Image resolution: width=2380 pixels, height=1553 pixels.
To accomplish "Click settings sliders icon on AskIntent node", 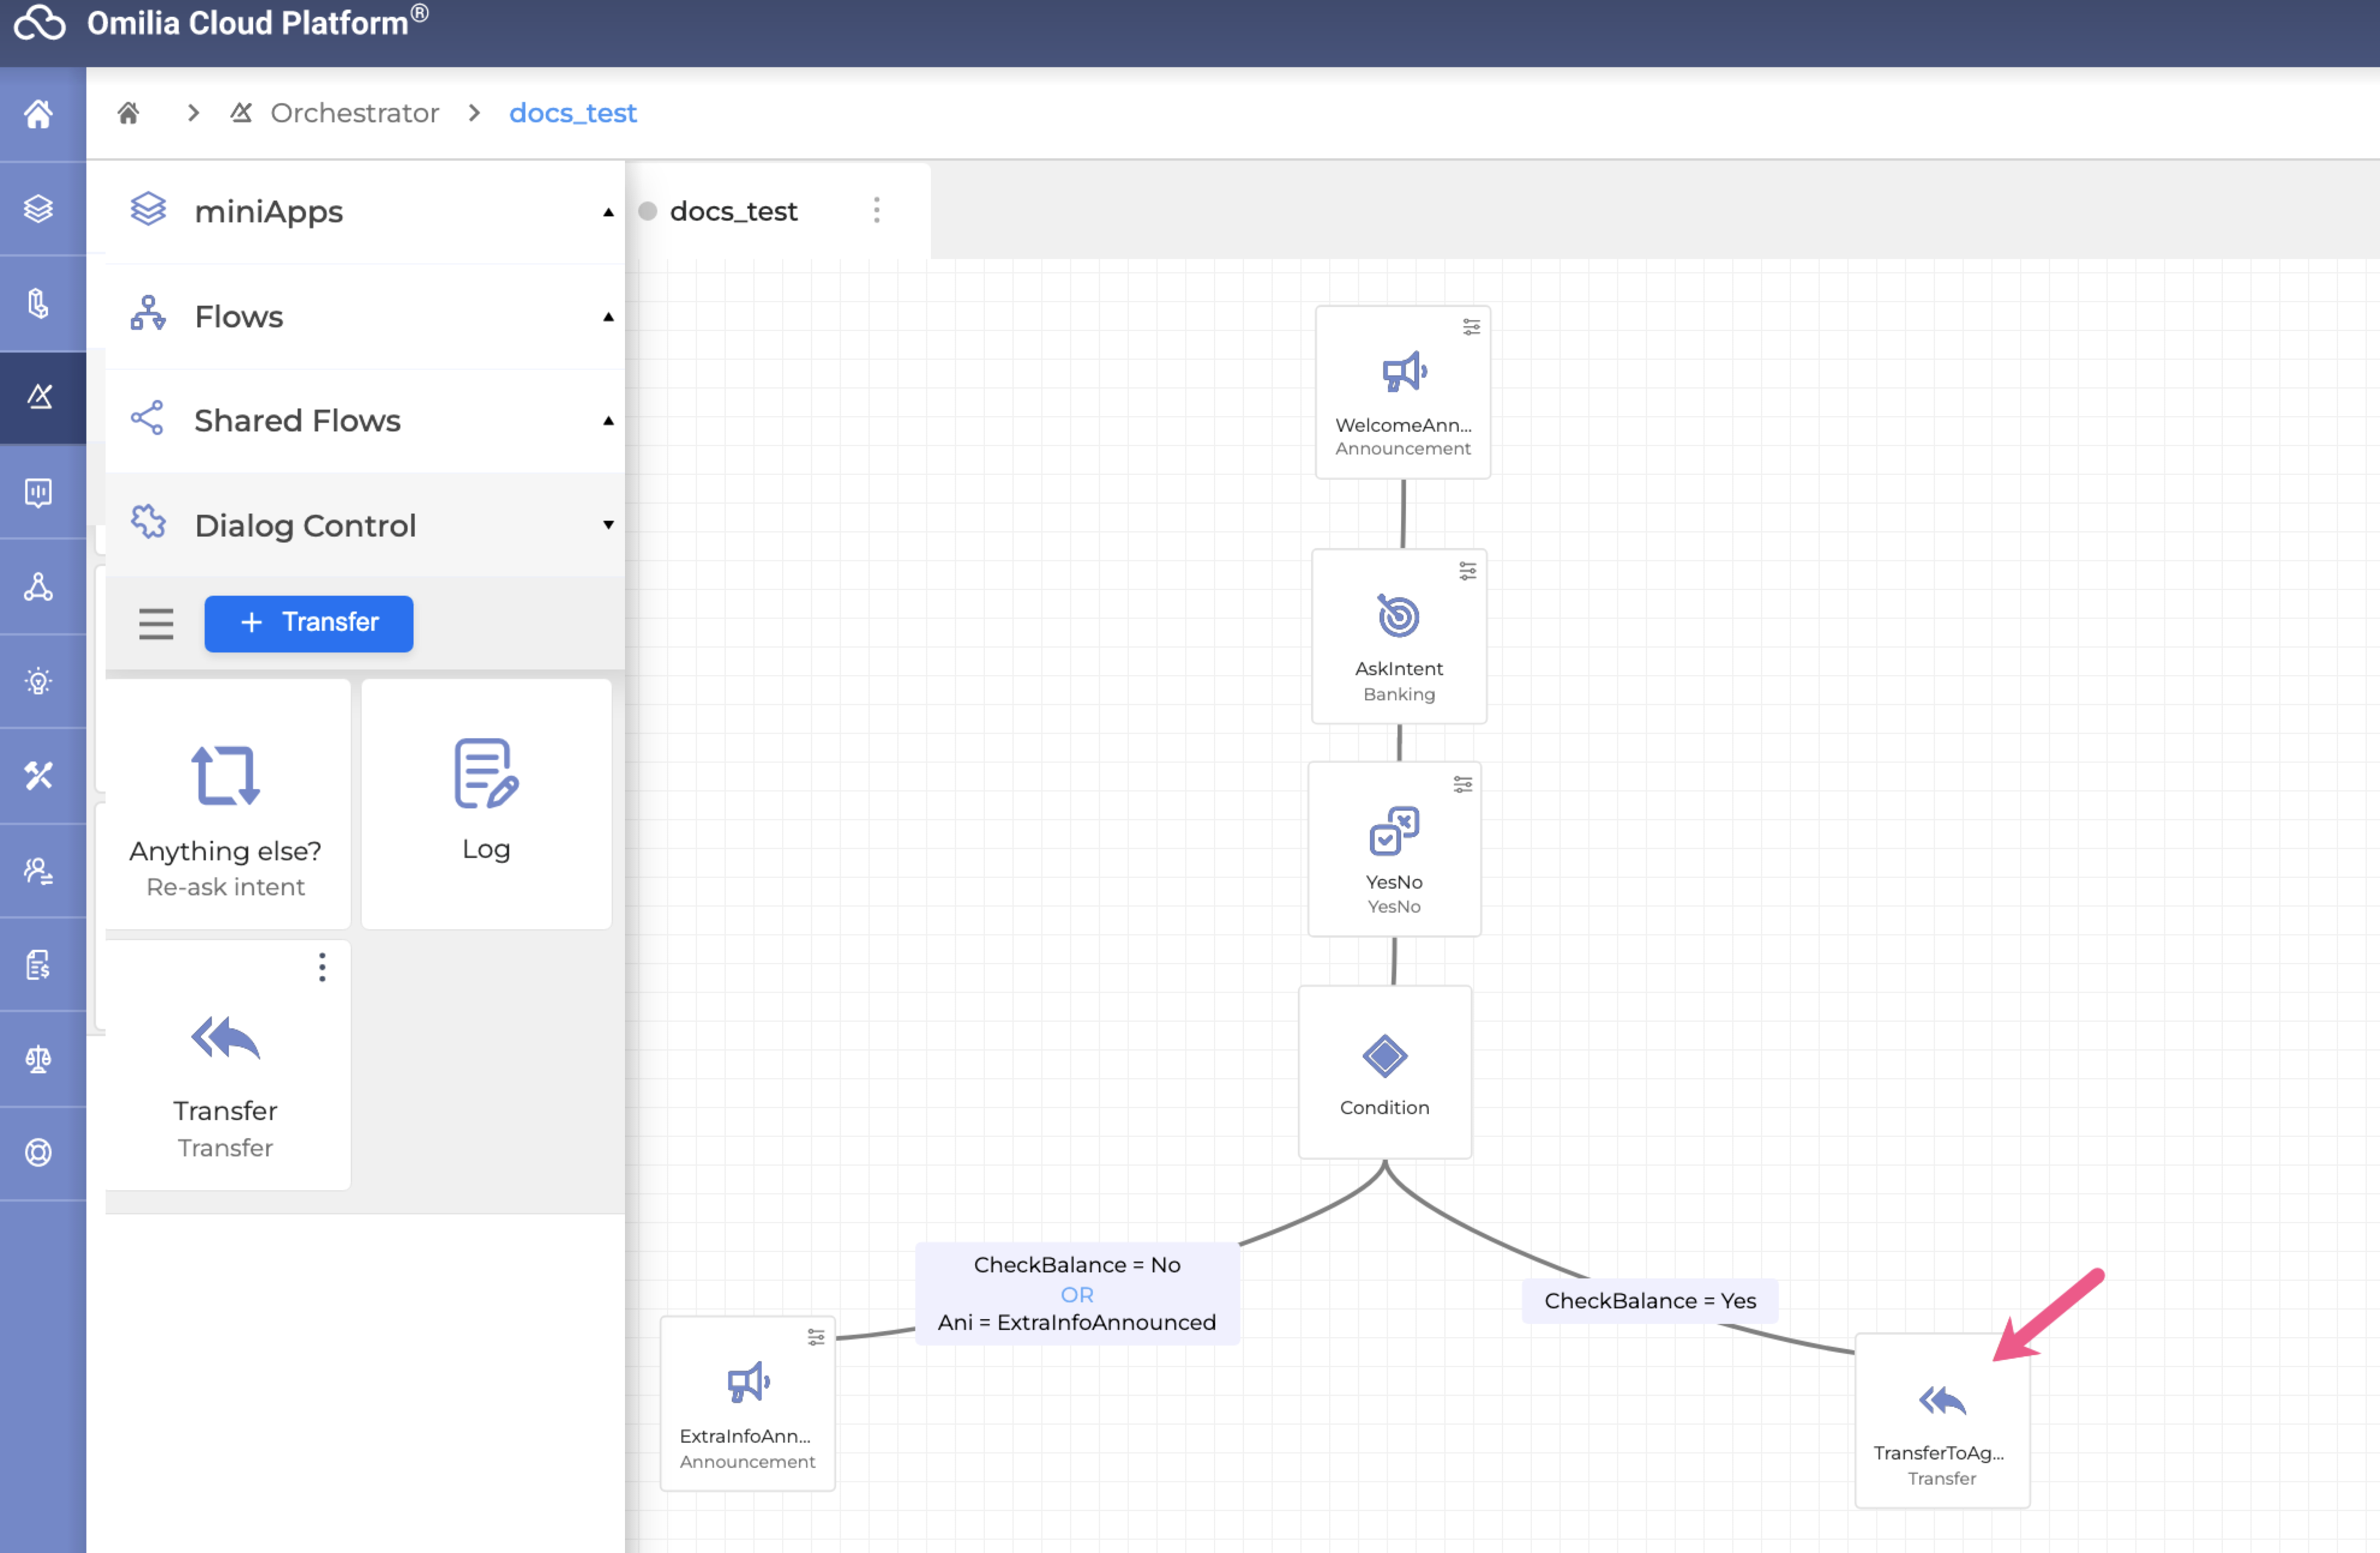I will 1467,571.
